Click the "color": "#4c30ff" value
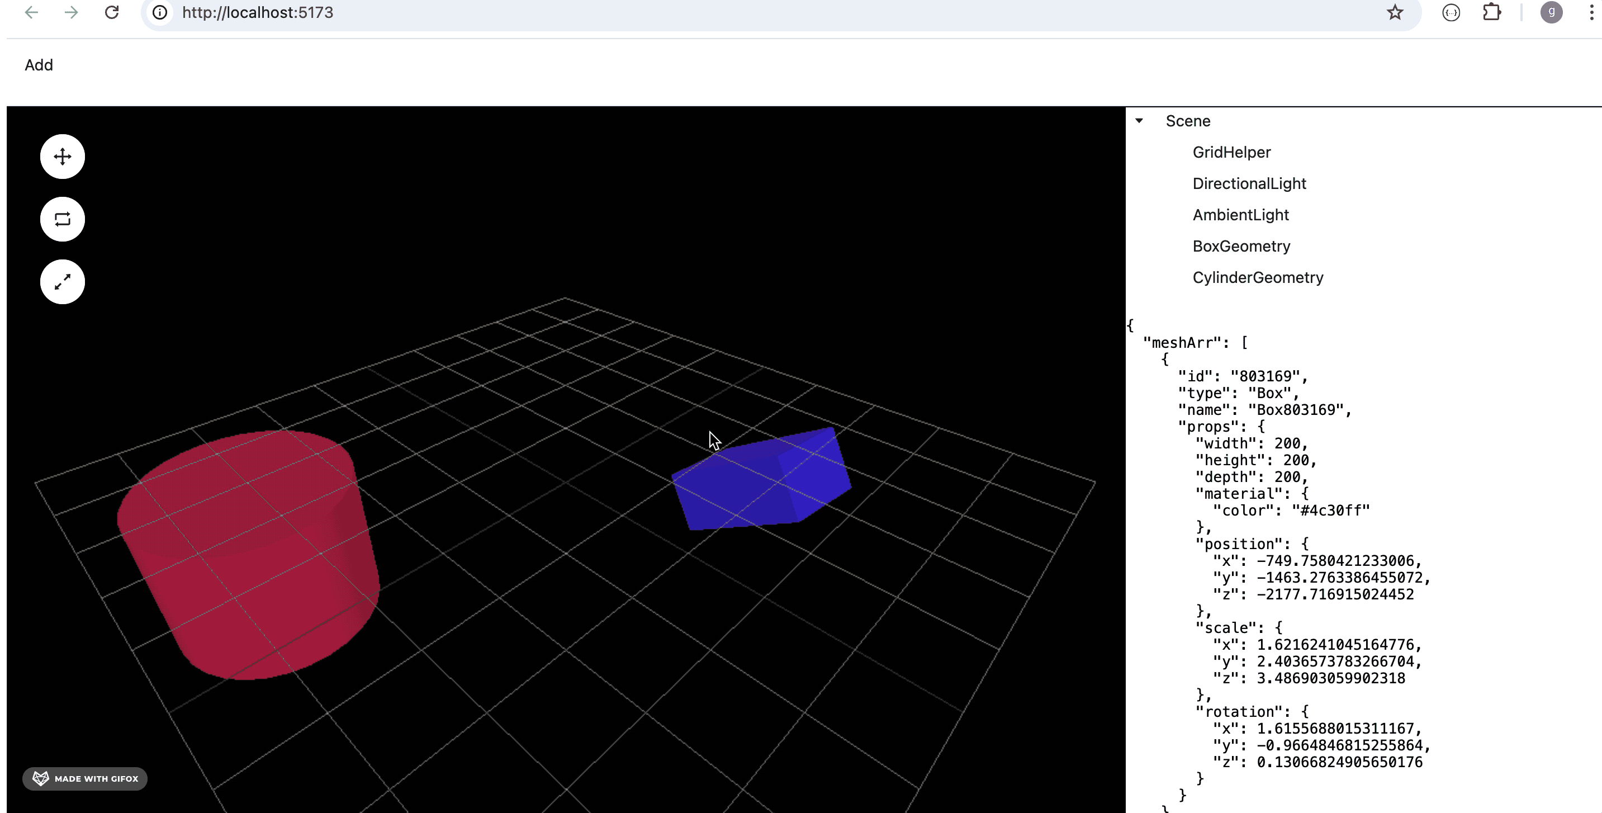This screenshot has width=1602, height=813. pyautogui.click(x=1330, y=511)
